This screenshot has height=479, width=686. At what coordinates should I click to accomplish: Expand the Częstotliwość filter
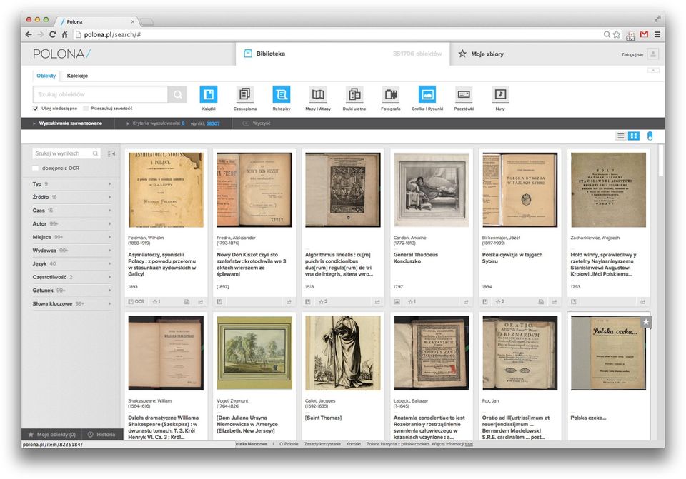point(71,277)
